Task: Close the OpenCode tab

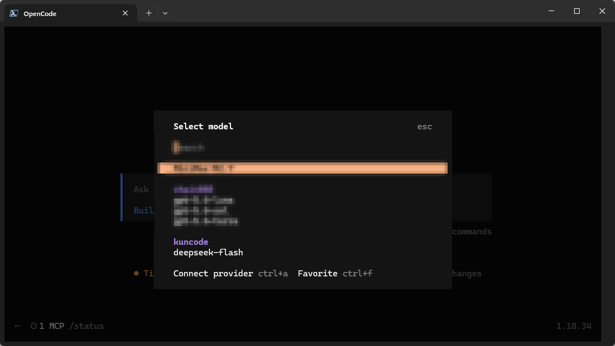Action: [x=125, y=13]
